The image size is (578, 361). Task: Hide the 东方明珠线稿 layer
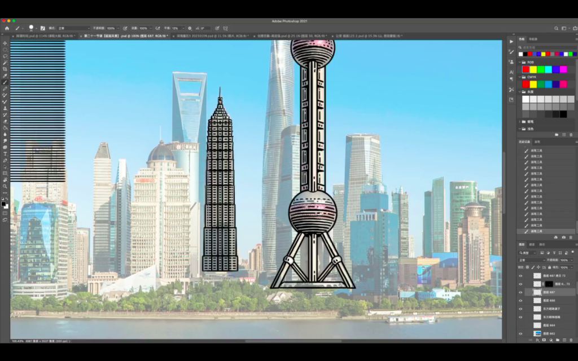click(x=520, y=317)
